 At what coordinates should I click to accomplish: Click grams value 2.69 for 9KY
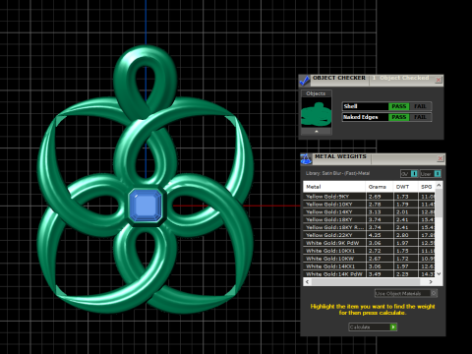pos(375,197)
